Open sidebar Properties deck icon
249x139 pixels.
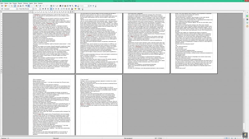point(247,16)
